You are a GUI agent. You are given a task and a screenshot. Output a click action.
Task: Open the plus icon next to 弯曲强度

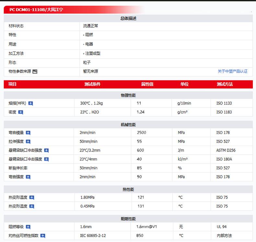point(28,177)
